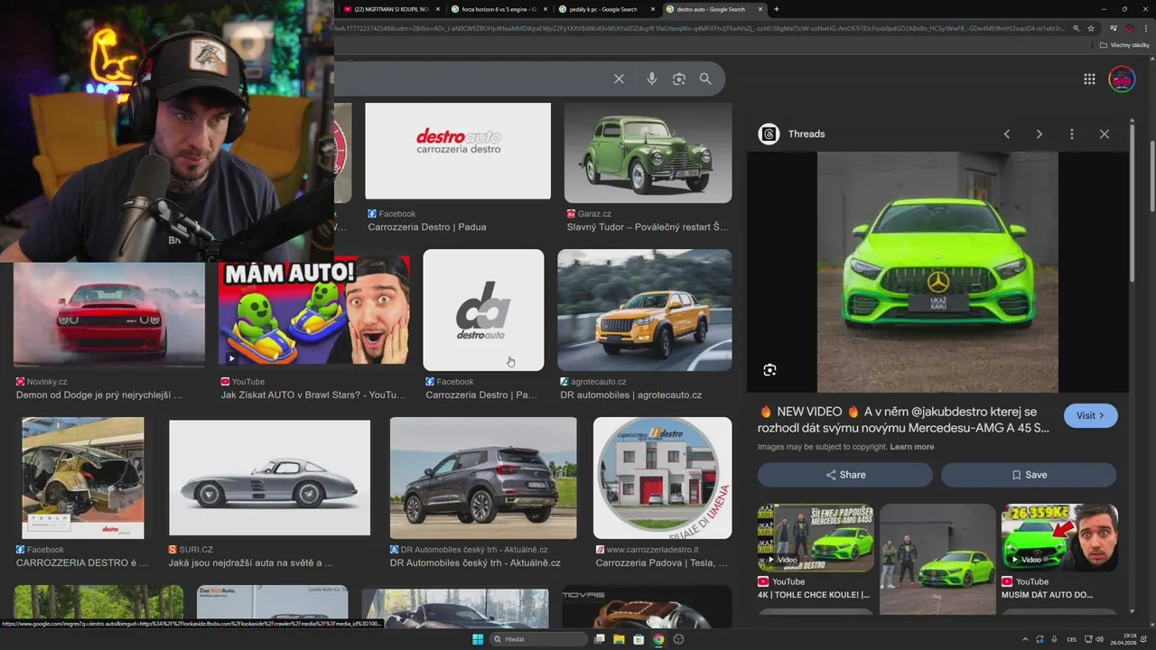1156x650 pixels.
Task: Open the Google apps grid
Action: (1089, 79)
